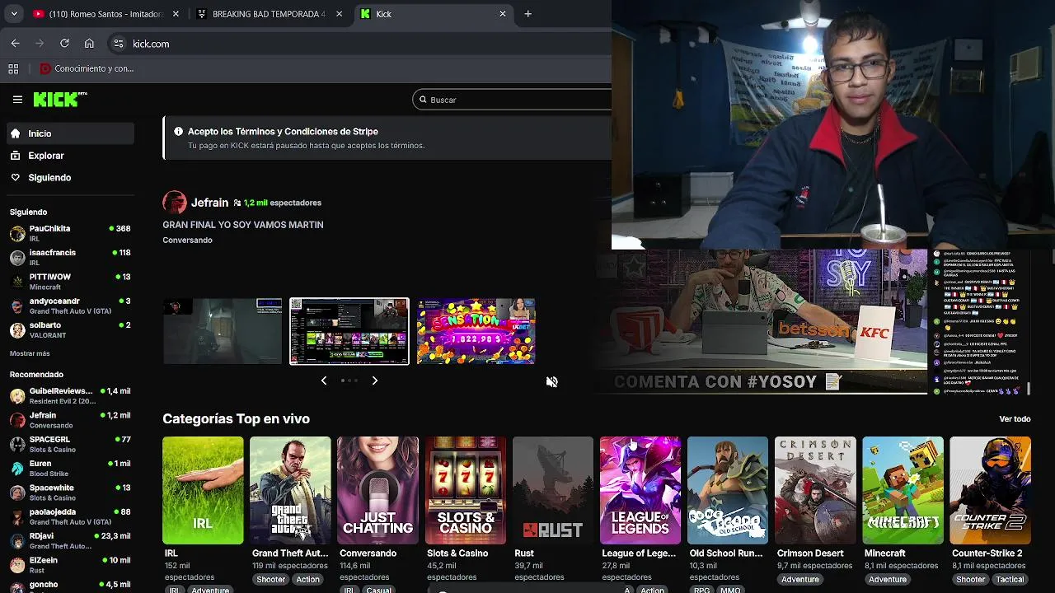Open PITTIWOW followed channel

coord(70,282)
